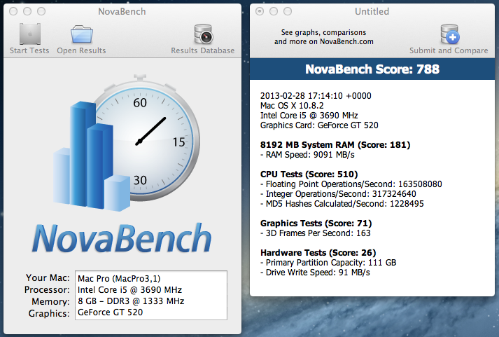This screenshot has width=499, height=337.
Task: Zoom the NovaBench main window
Action: (x=41, y=11)
